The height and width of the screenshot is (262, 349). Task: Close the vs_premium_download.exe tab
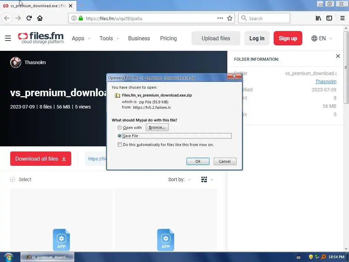coord(71,6)
